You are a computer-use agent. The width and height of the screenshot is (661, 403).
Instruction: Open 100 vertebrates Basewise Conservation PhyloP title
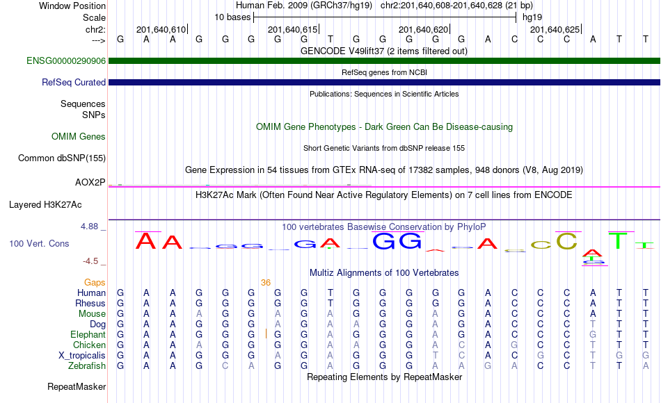[384, 227]
